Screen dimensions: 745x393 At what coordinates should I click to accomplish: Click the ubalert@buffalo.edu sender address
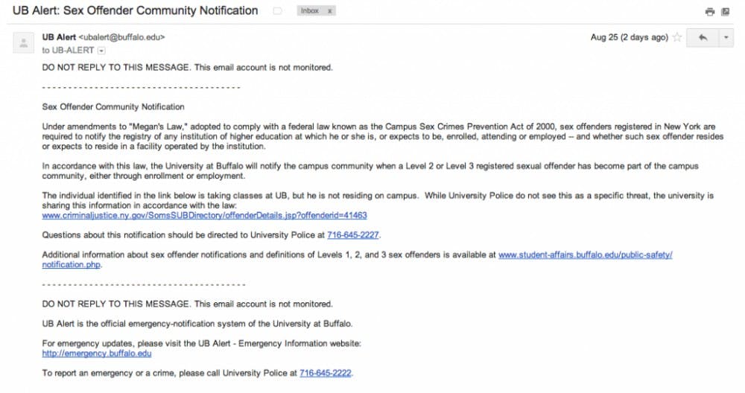[121, 37]
